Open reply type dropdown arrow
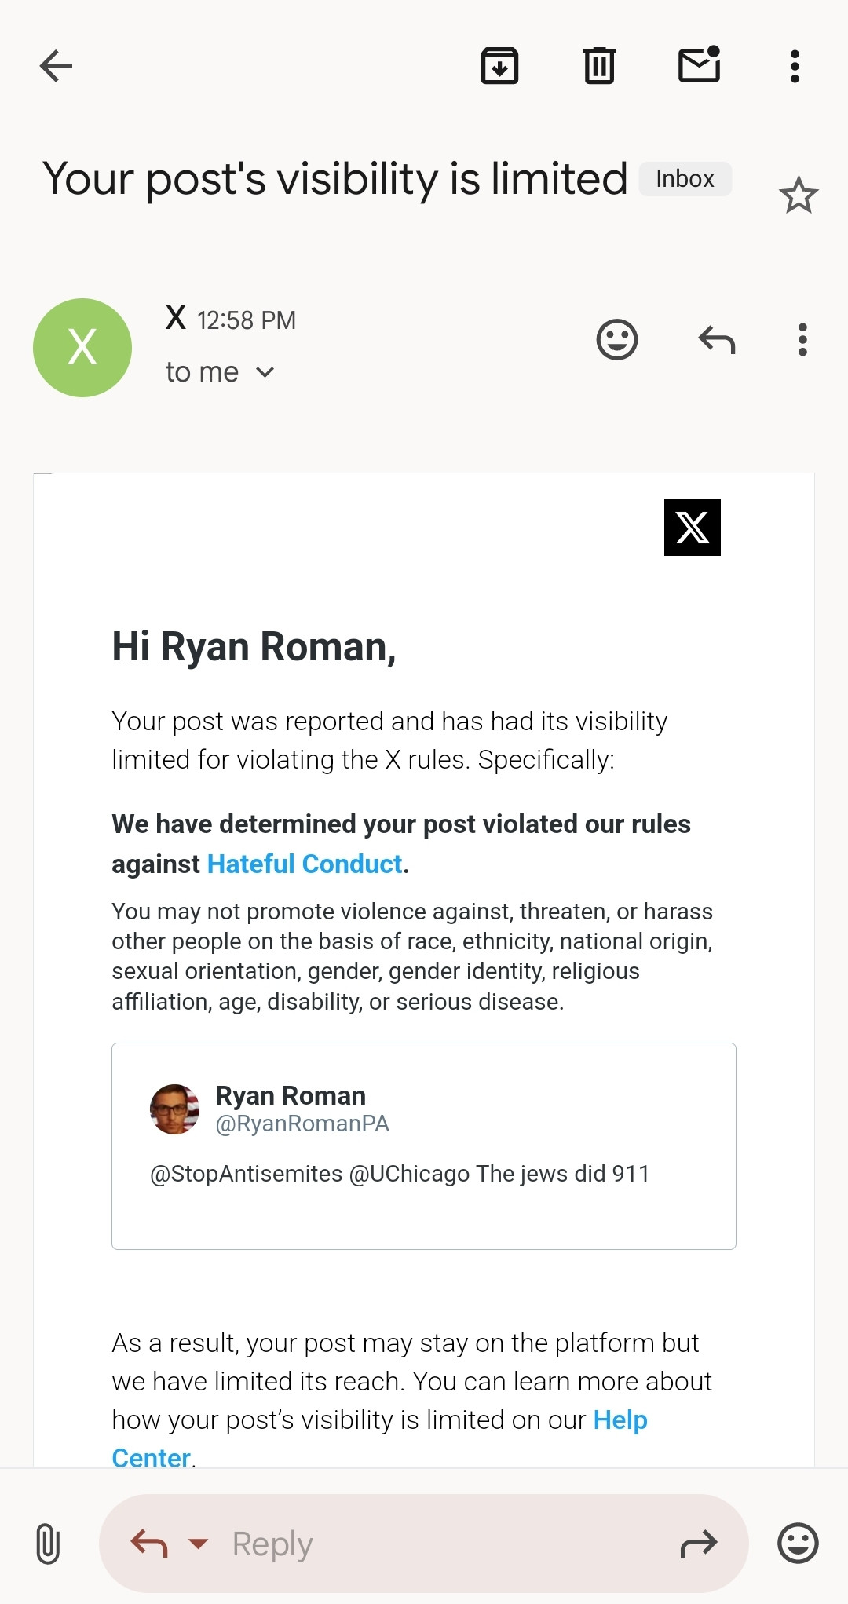This screenshot has width=848, height=1604. click(199, 1544)
